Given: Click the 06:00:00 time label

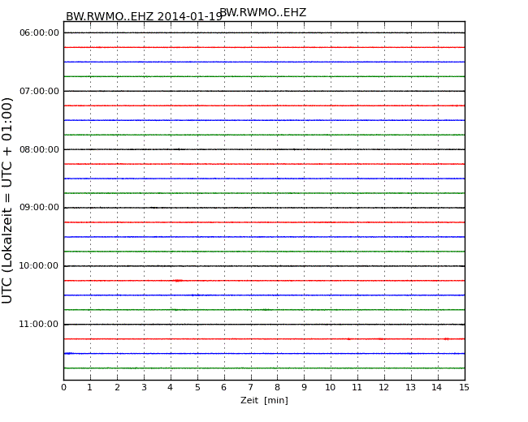Looking at the screenshot, I should (x=39, y=32).
